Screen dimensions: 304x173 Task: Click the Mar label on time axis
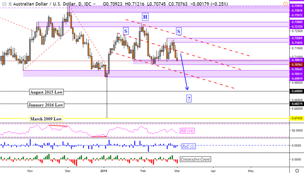point(177,171)
